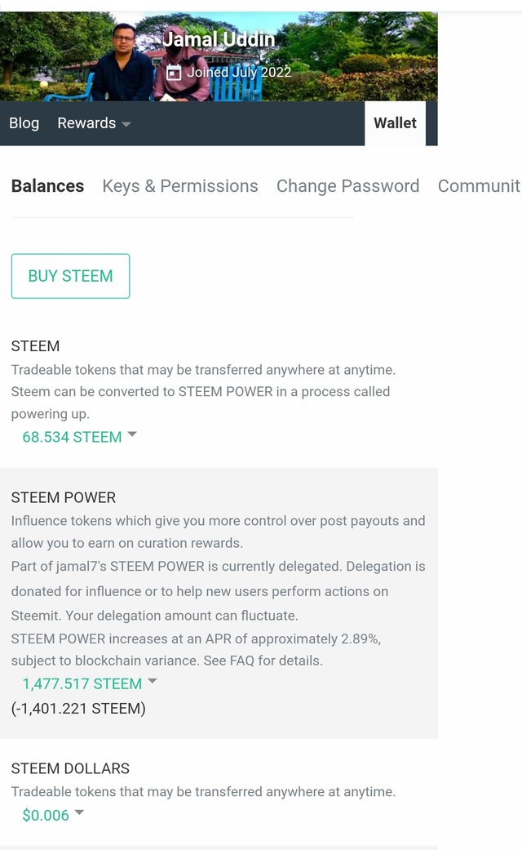Go to the Blog section
This screenshot has height=850, width=522.
pos(24,123)
